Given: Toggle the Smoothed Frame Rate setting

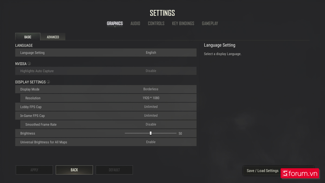Looking at the screenshot, I should (151, 124).
